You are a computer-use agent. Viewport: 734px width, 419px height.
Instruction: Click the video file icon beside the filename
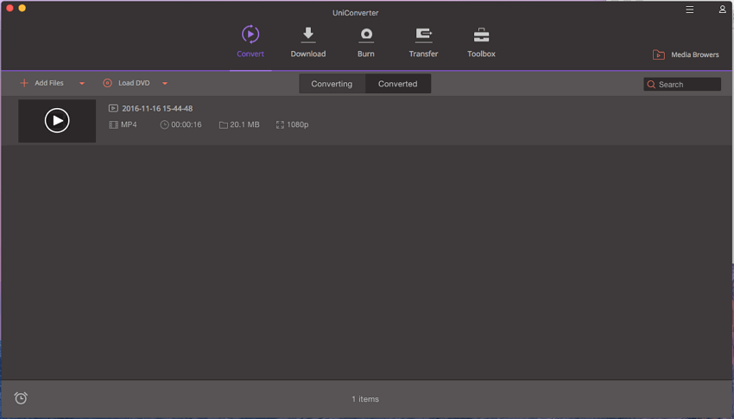113,108
